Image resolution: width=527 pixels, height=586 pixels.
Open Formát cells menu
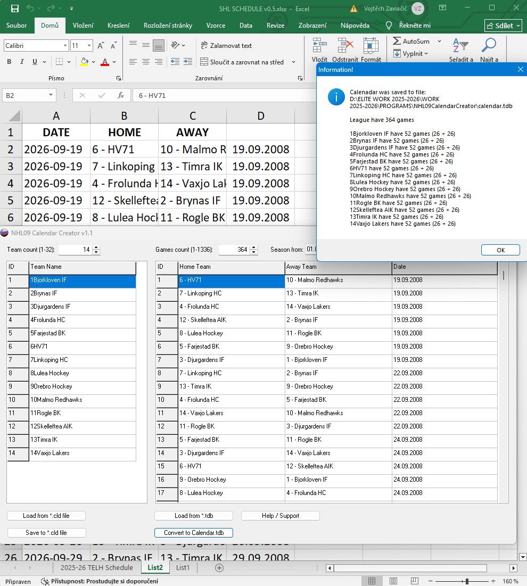pos(371,49)
